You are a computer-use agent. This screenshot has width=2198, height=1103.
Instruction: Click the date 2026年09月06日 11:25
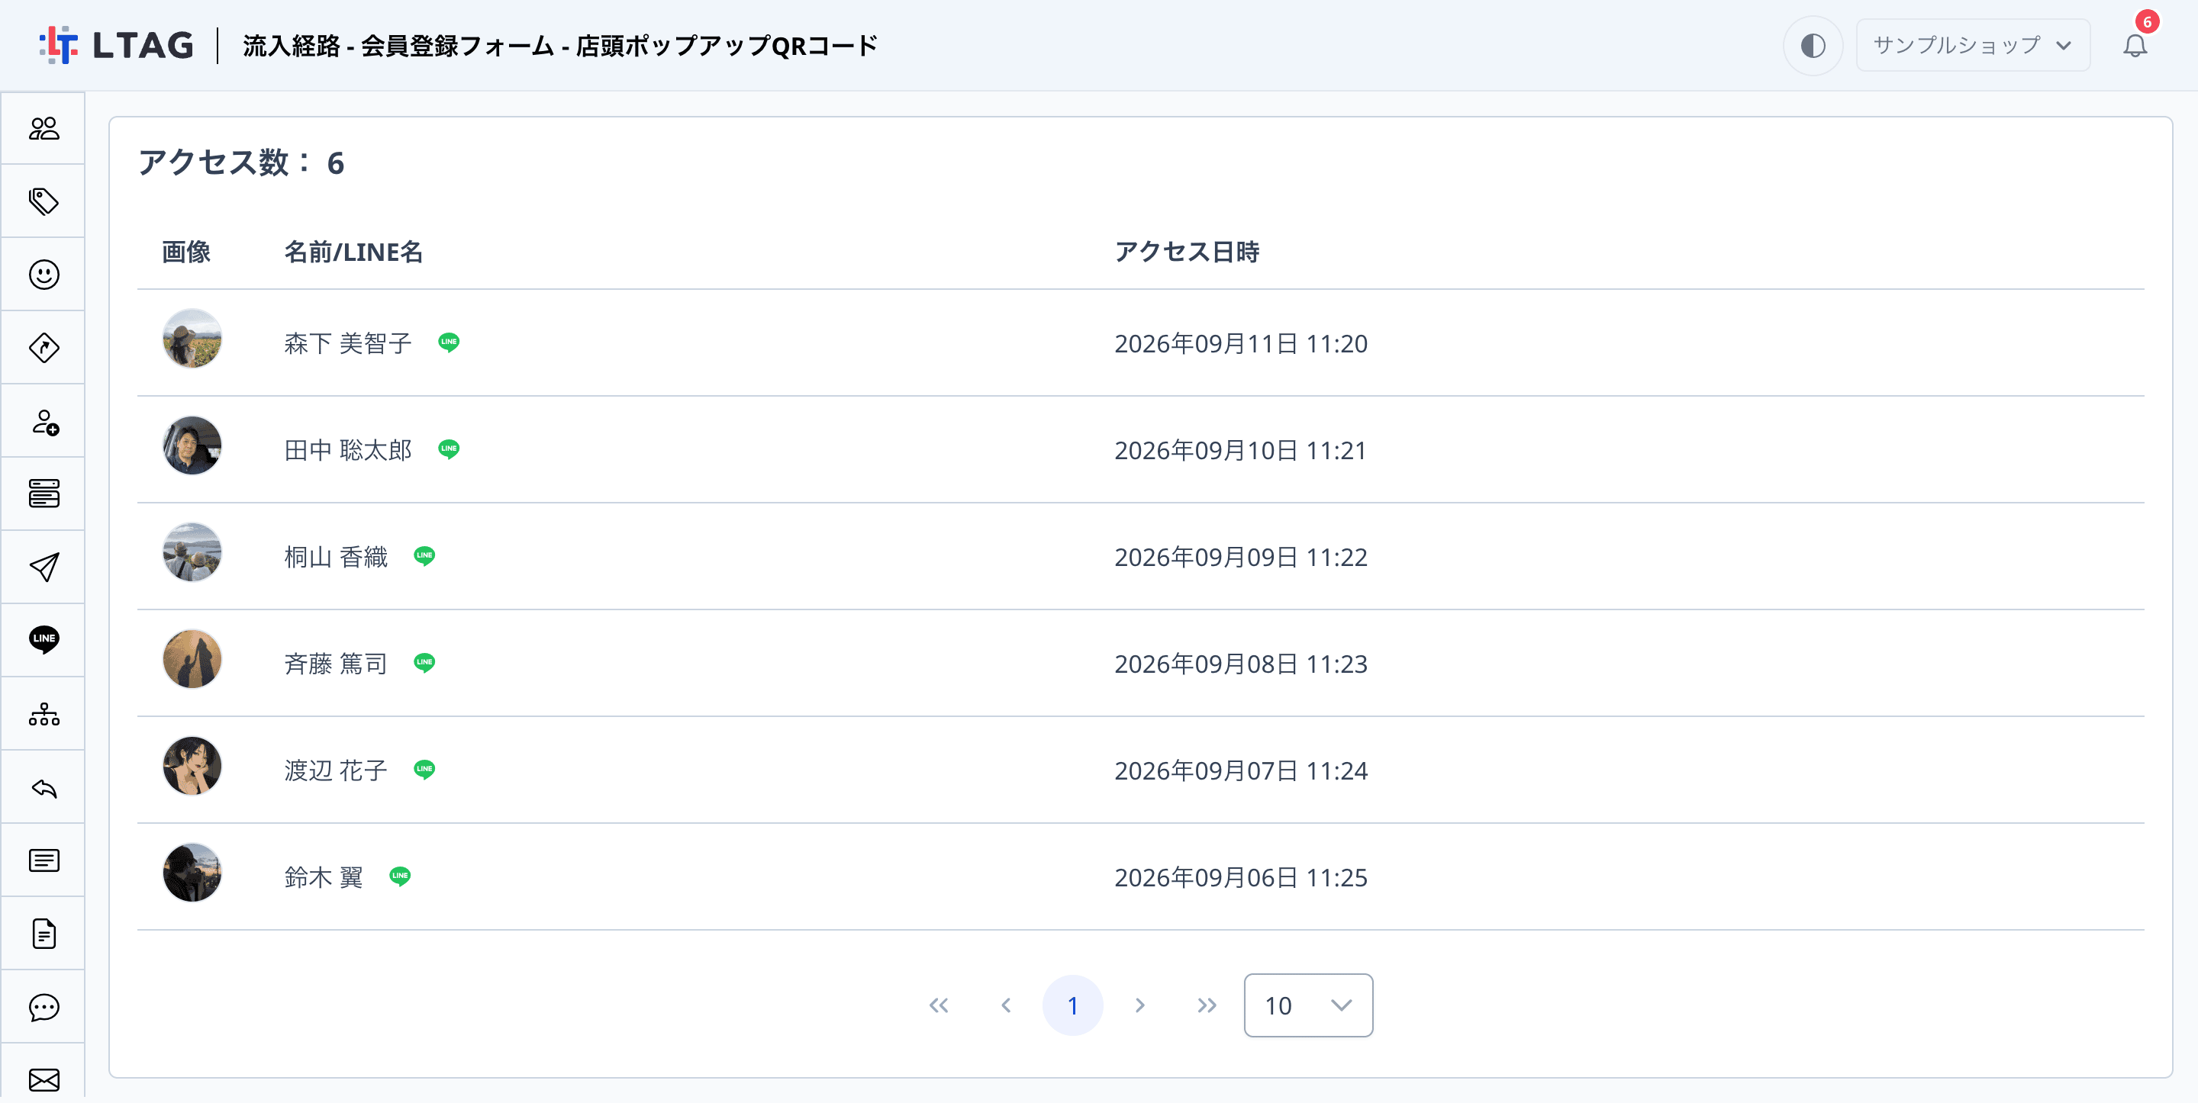[1241, 878]
